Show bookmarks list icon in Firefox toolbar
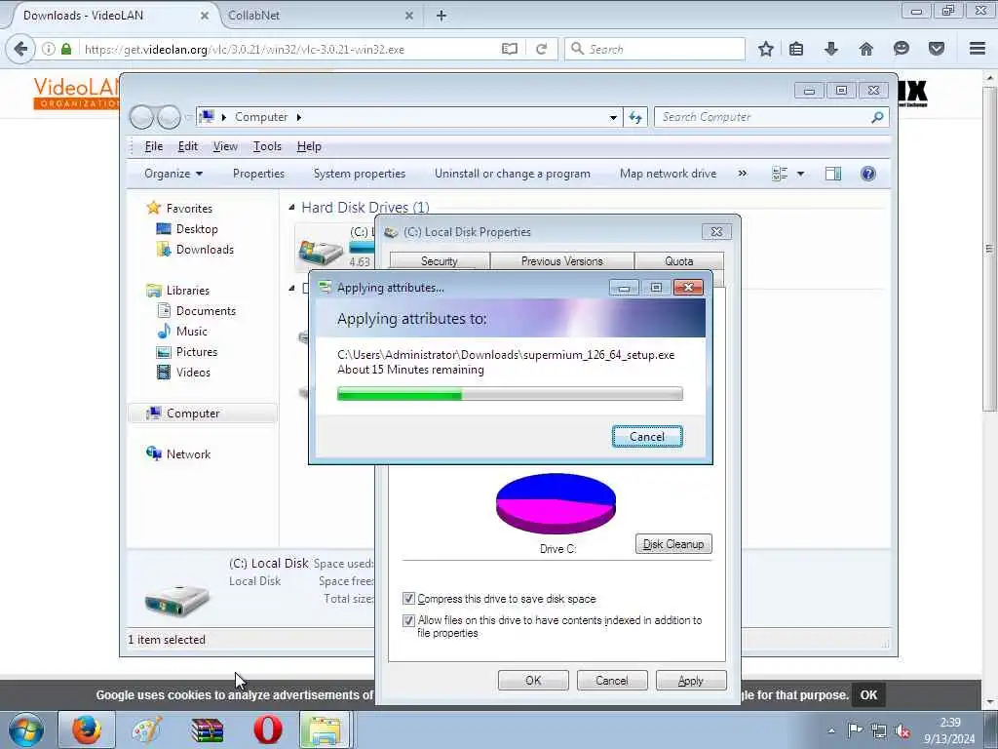This screenshot has height=749, width=998. [796, 49]
